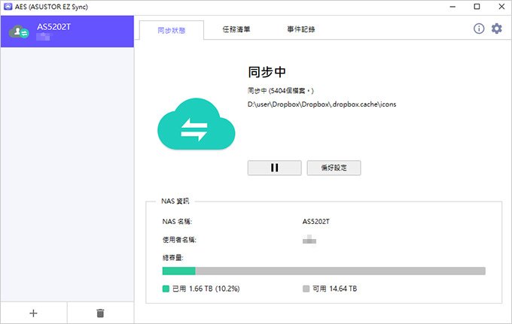Open the info icon in the top right
The image size is (512, 324).
click(479, 29)
